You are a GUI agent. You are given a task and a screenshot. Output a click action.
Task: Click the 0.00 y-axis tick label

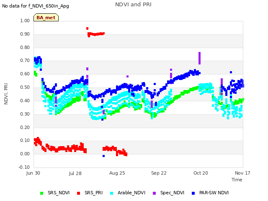25,154
